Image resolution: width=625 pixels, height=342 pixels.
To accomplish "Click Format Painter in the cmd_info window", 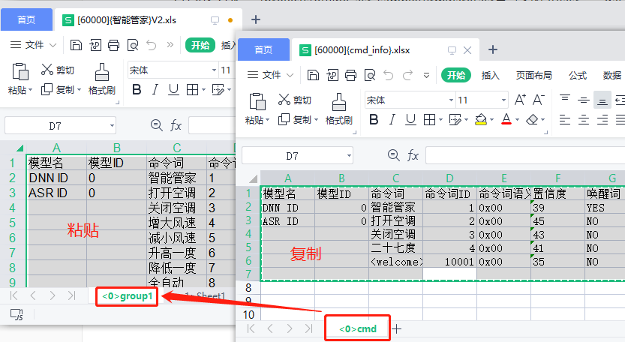I will pyautogui.click(x=339, y=108).
